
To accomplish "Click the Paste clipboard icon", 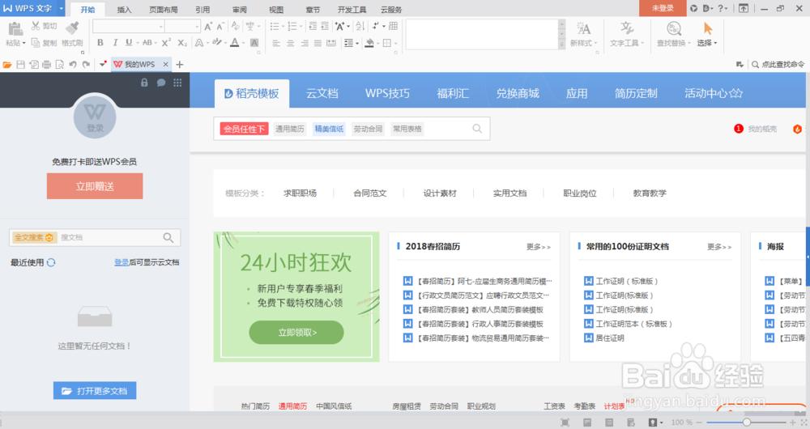I will (x=15, y=29).
